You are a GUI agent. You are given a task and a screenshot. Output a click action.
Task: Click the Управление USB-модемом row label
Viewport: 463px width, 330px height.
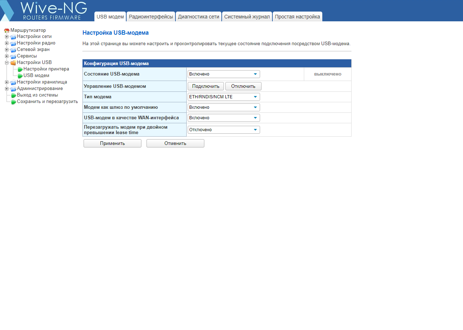(115, 86)
